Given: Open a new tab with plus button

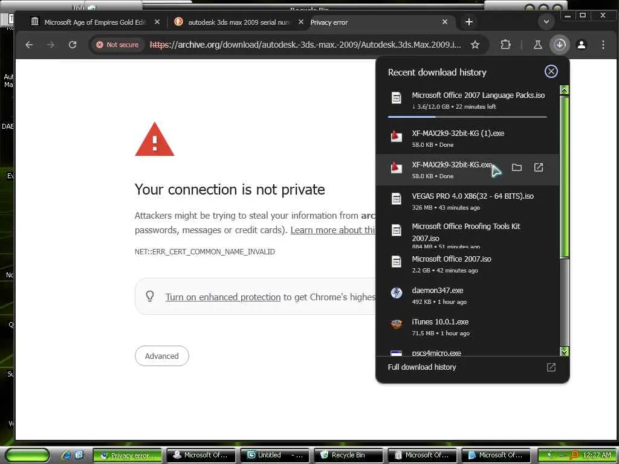Looking at the screenshot, I should 468,22.
